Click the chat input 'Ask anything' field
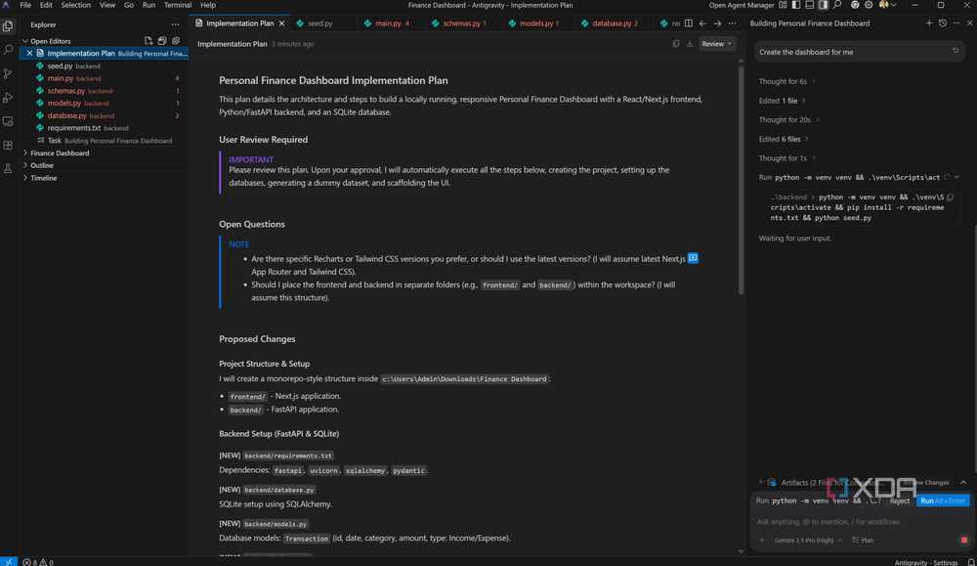977x566 pixels. point(858,522)
